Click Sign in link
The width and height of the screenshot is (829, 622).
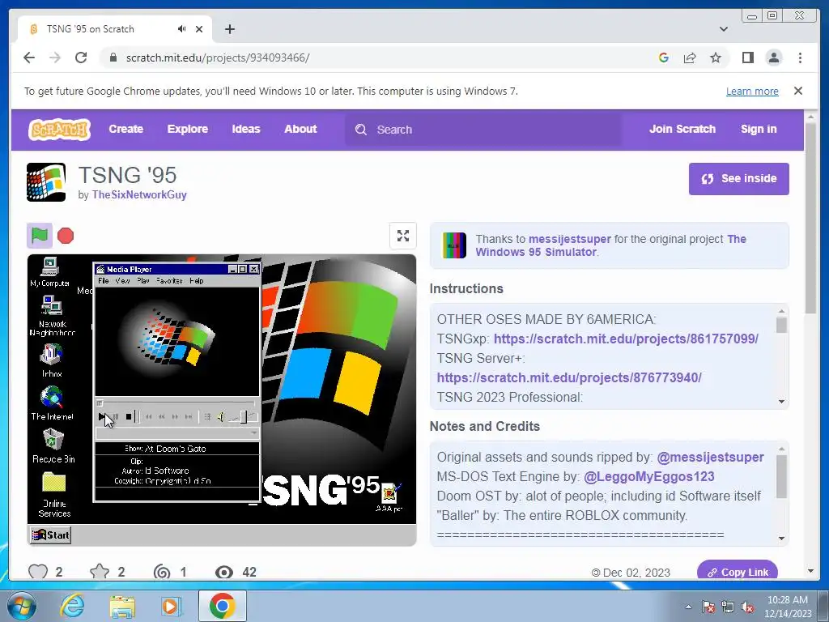coord(759,129)
